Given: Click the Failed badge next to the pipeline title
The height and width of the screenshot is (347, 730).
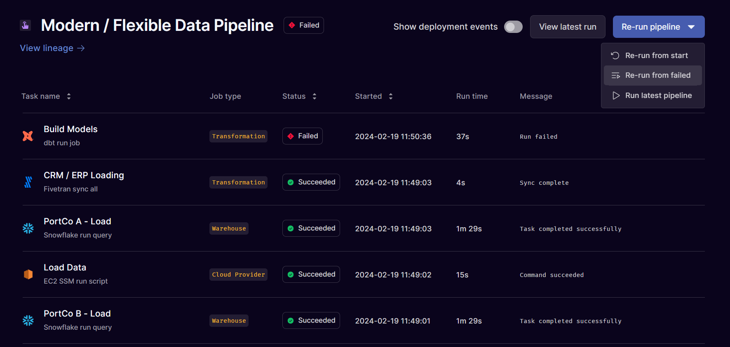Looking at the screenshot, I should tap(304, 25).
